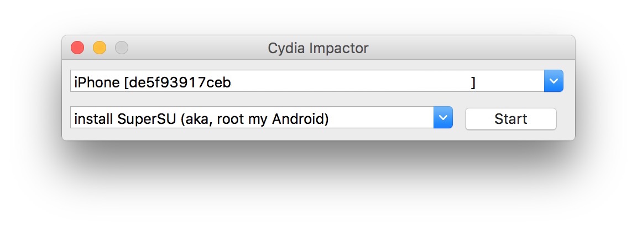Click the empty title bar area right of title
The height and width of the screenshot is (229, 637).
(x=470, y=48)
